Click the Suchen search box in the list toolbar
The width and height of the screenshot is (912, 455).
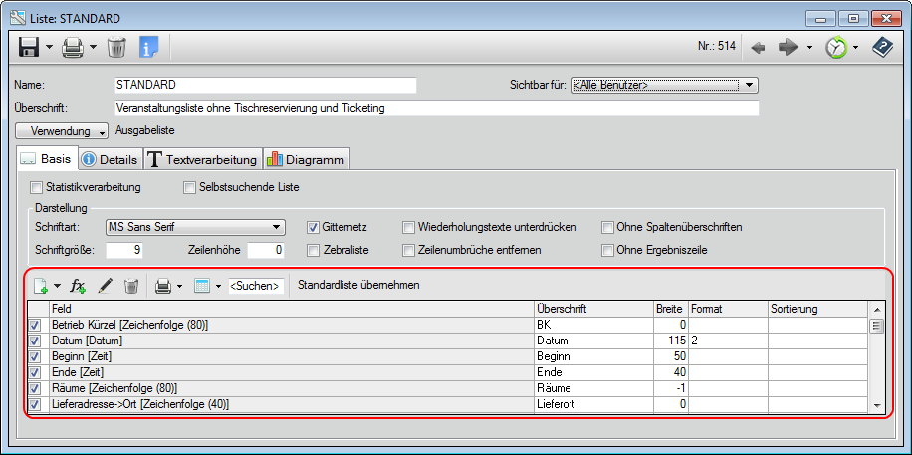pos(257,286)
